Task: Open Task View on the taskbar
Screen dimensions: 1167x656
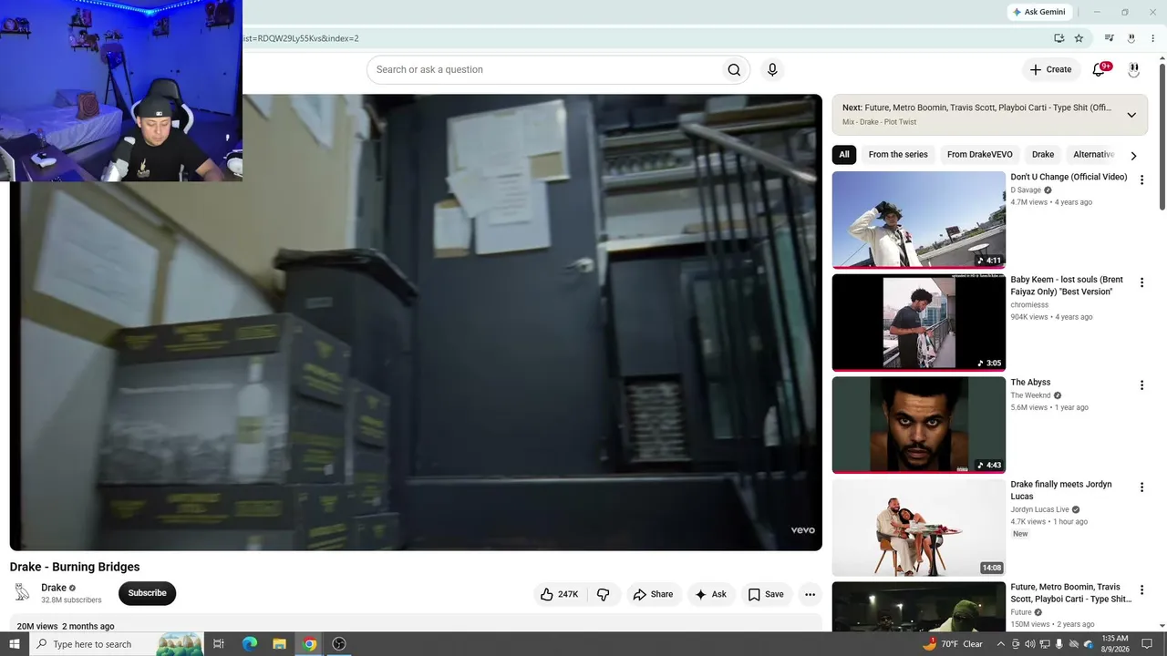Action: (219, 644)
